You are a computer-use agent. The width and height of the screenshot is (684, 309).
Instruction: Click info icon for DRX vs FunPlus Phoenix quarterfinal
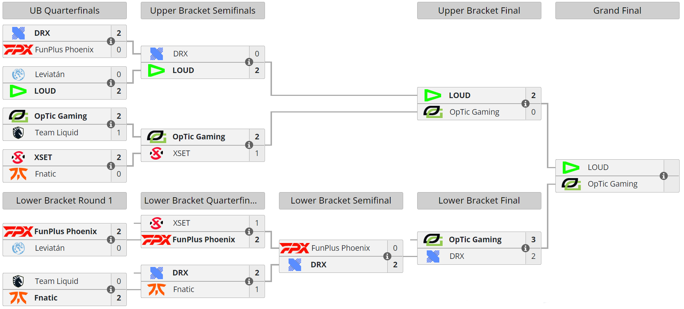(x=111, y=41)
